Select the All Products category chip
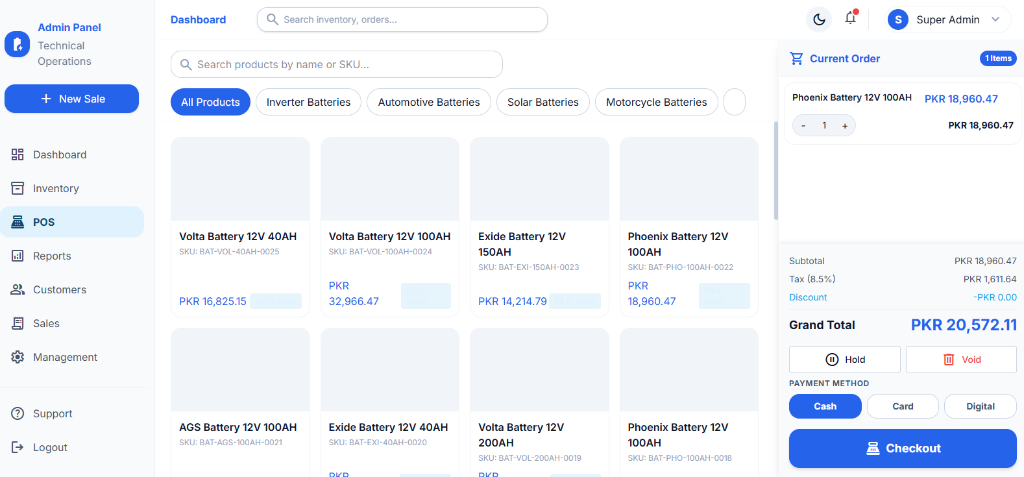Viewport: 1024px width, 477px height. click(210, 102)
